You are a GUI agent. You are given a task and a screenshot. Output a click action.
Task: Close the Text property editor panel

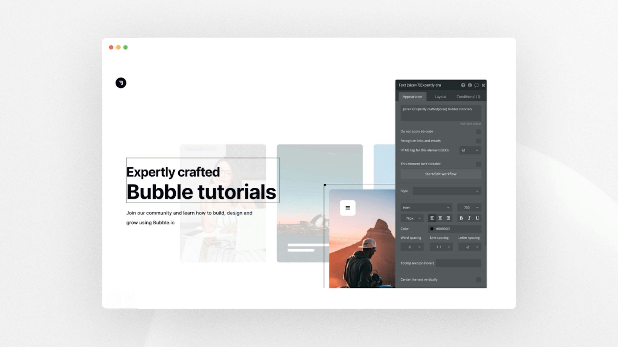tap(483, 85)
